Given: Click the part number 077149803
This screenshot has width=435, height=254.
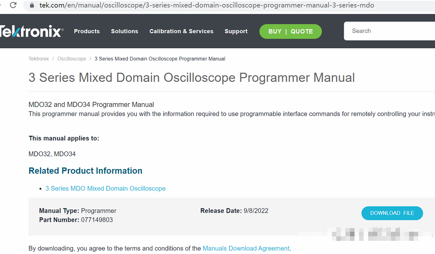Looking at the screenshot, I should [97, 220].
